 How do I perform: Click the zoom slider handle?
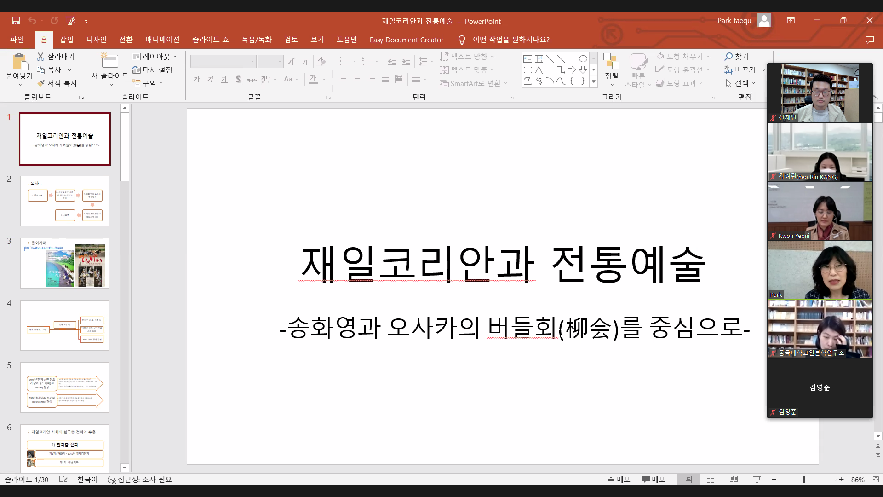click(x=804, y=480)
